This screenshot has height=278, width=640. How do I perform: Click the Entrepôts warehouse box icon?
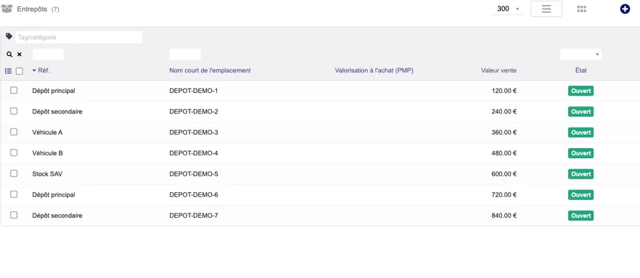pyautogui.click(x=7, y=9)
